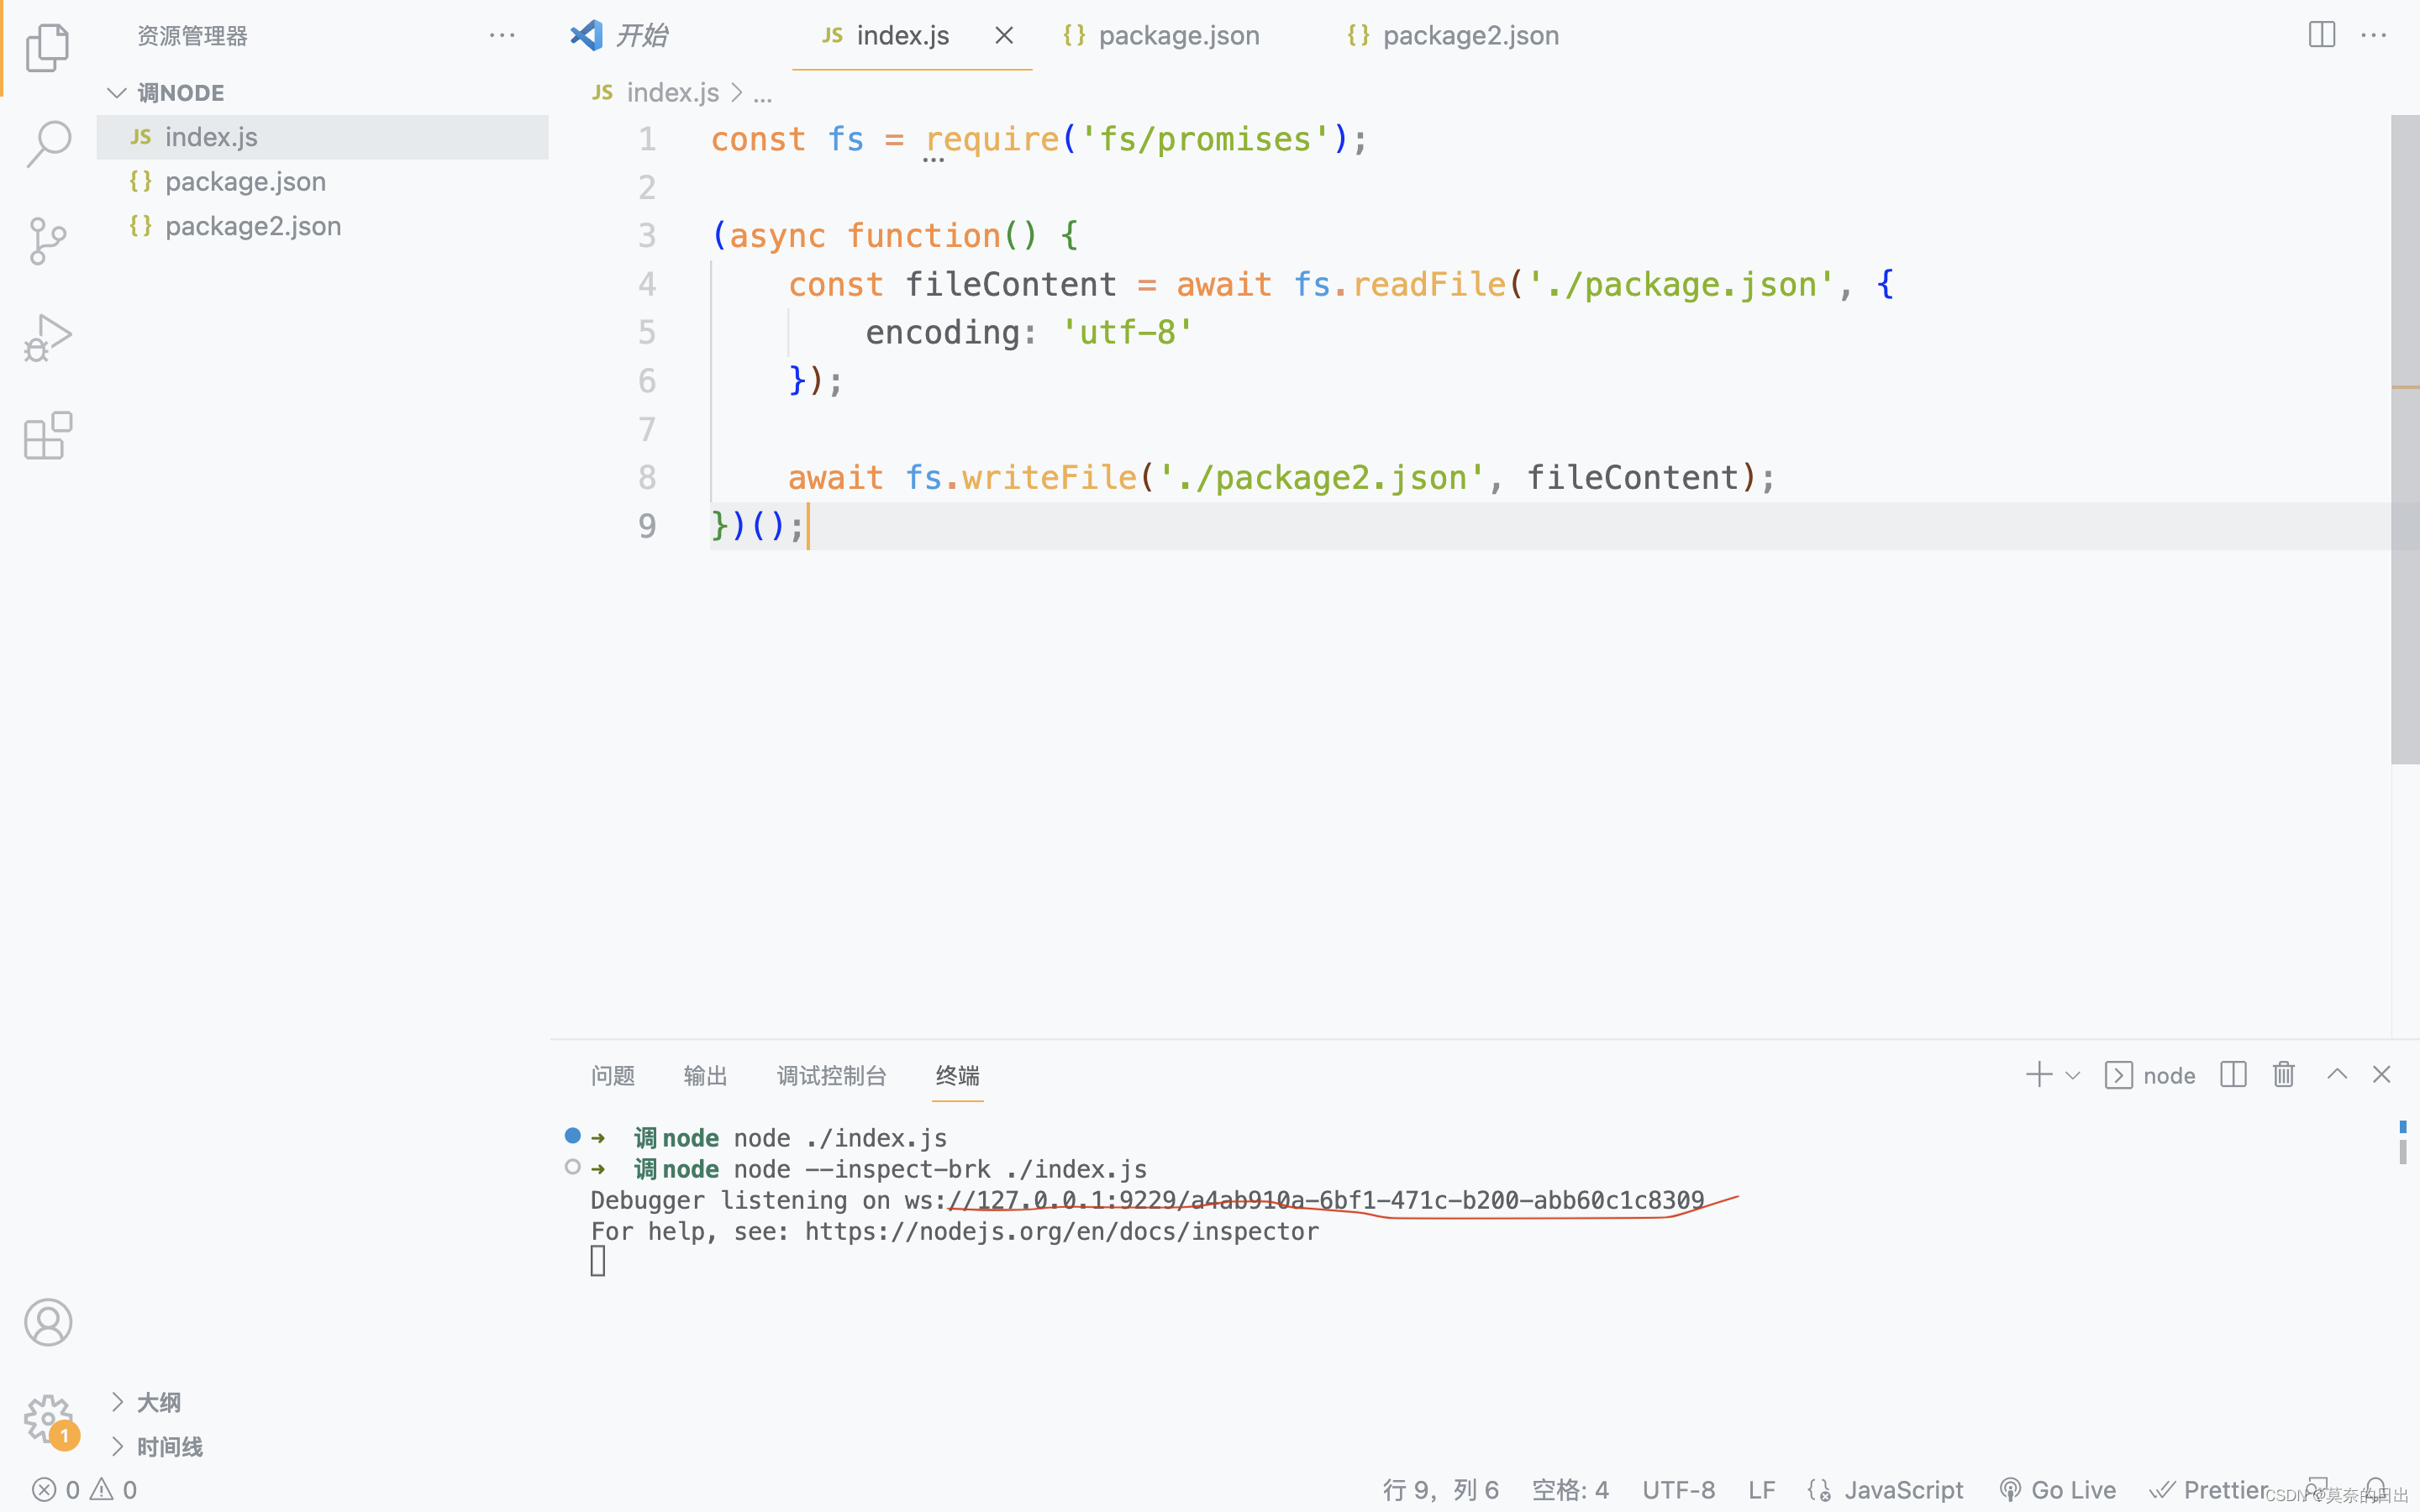Open the new terminal profile dropdown arrow
The height and width of the screenshot is (1512, 2420).
pyautogui.click(x=2073, y=1076)
